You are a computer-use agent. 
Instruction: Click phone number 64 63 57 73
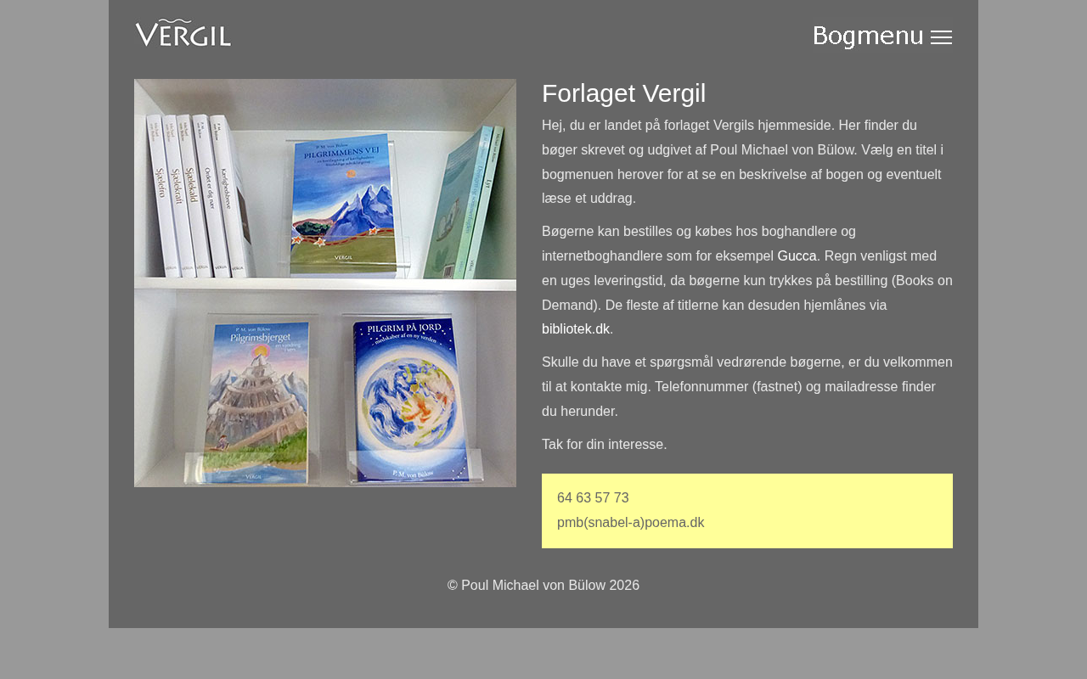593,498
